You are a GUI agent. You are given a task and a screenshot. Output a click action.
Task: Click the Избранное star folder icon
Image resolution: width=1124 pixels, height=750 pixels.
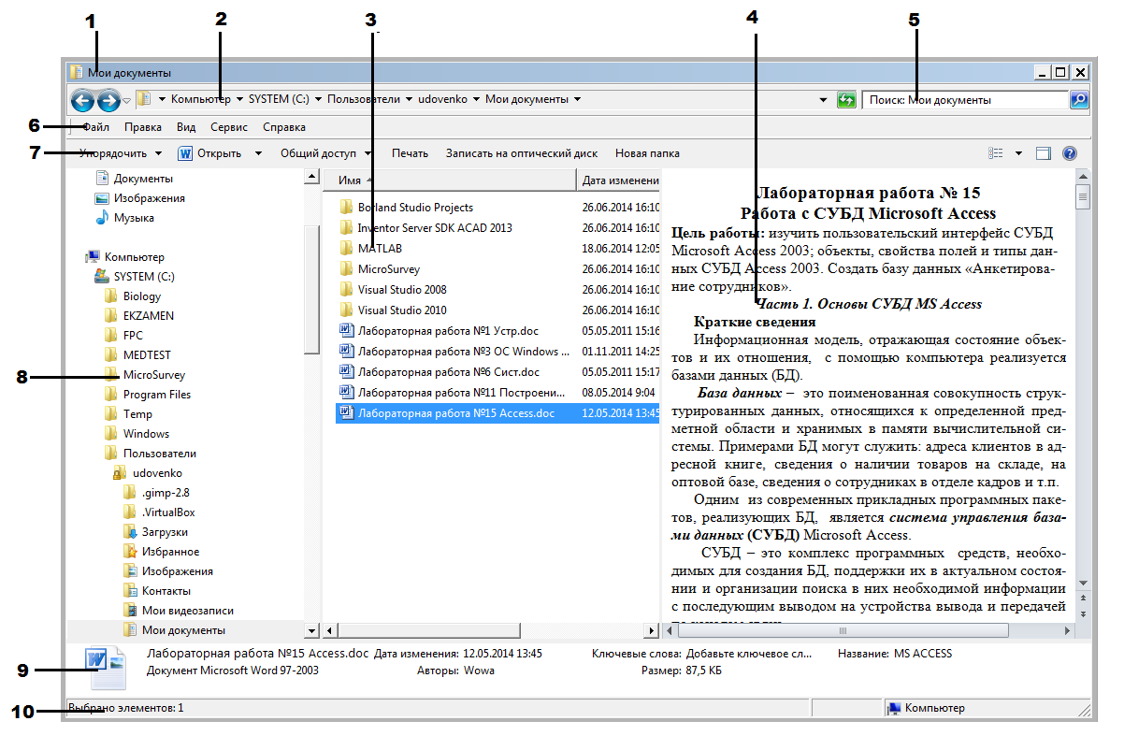click(131, 552)
